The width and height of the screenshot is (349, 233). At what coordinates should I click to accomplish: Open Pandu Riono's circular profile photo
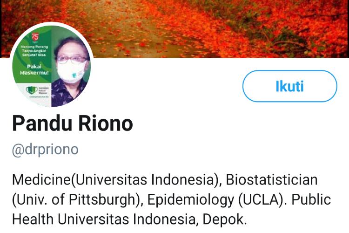tap(51, 66)
